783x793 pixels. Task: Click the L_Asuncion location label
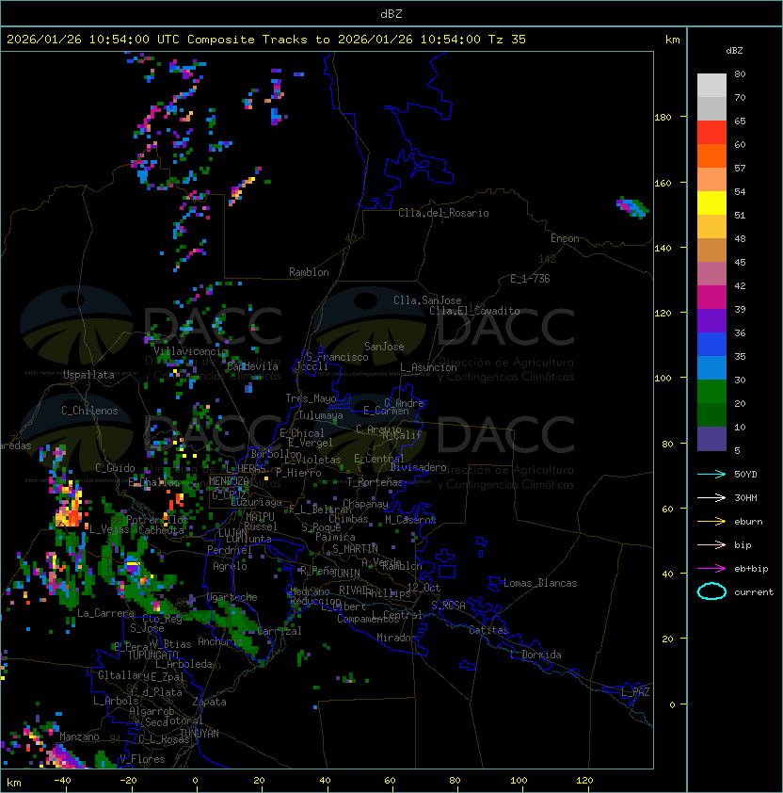coord(428,367)
